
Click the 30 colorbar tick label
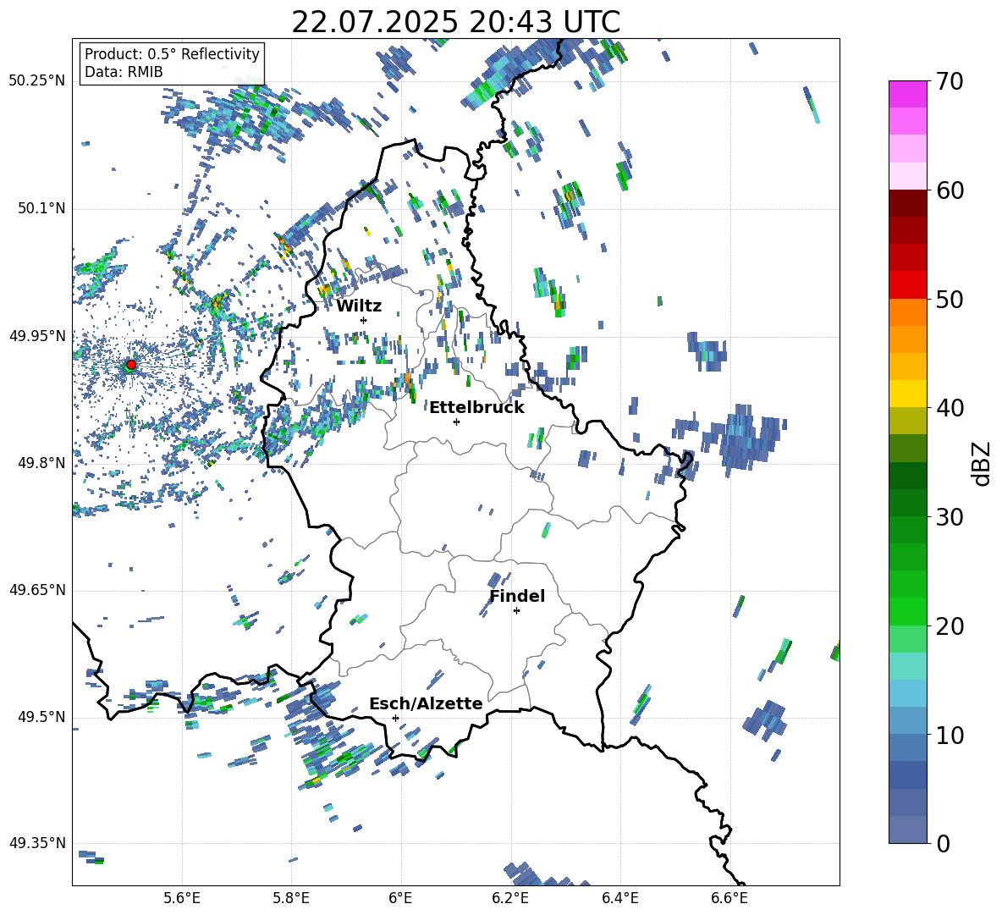click(x=950, y=517)
